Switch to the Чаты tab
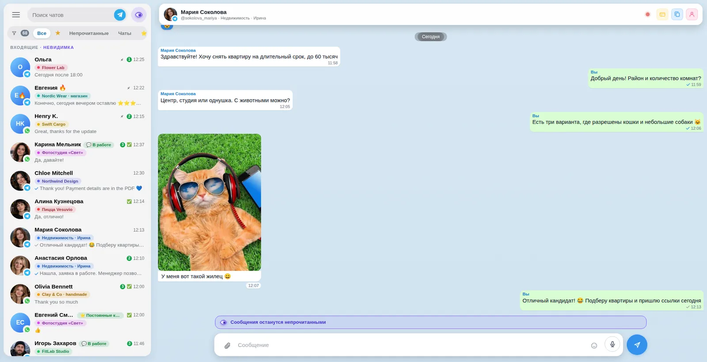707x362 pixels. pyautogui.click(x=125, y=33)
